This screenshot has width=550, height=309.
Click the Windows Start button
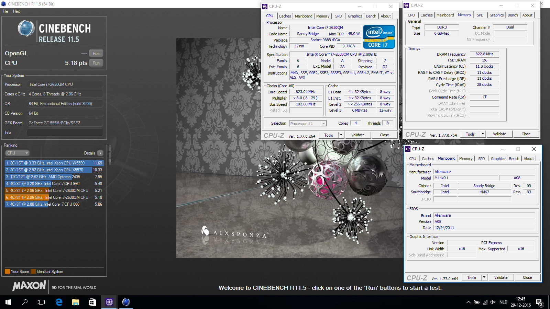click(8, 302)
